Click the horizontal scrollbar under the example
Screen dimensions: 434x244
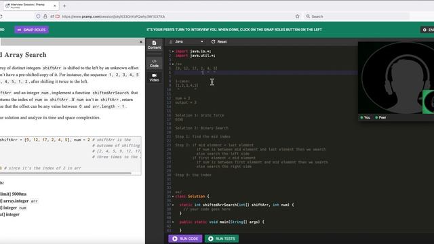[66, 174]
